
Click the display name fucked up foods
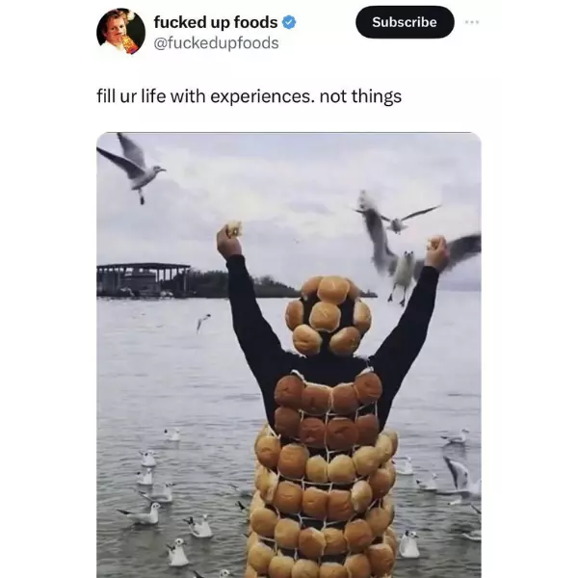click(215, 22)
